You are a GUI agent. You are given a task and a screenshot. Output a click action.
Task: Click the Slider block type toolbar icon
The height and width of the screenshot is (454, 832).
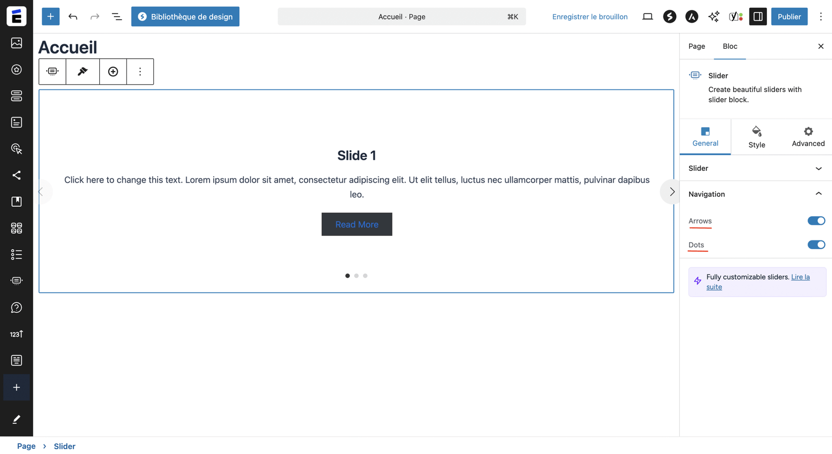(x=53, y=72)
